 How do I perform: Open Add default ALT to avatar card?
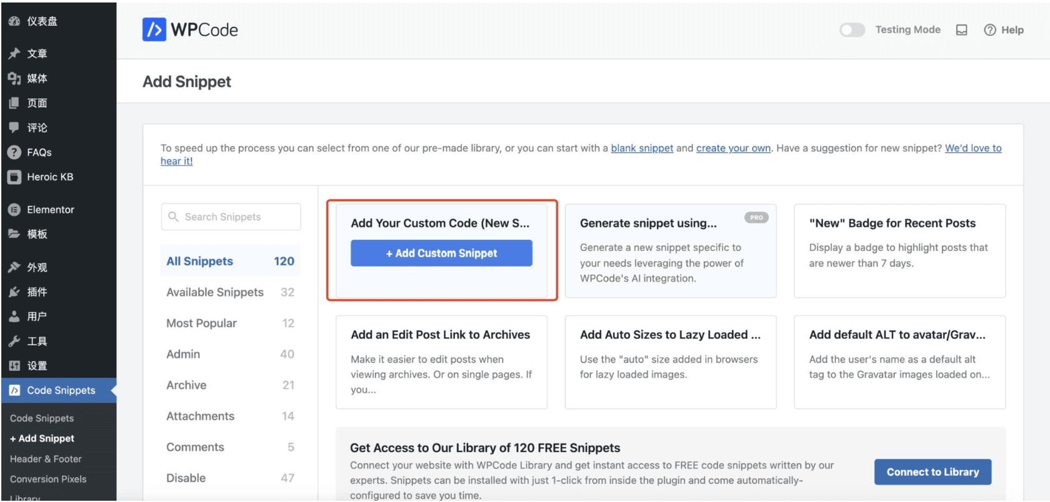click(899, 362)
